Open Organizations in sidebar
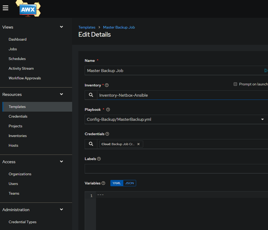 pos(20,174)
